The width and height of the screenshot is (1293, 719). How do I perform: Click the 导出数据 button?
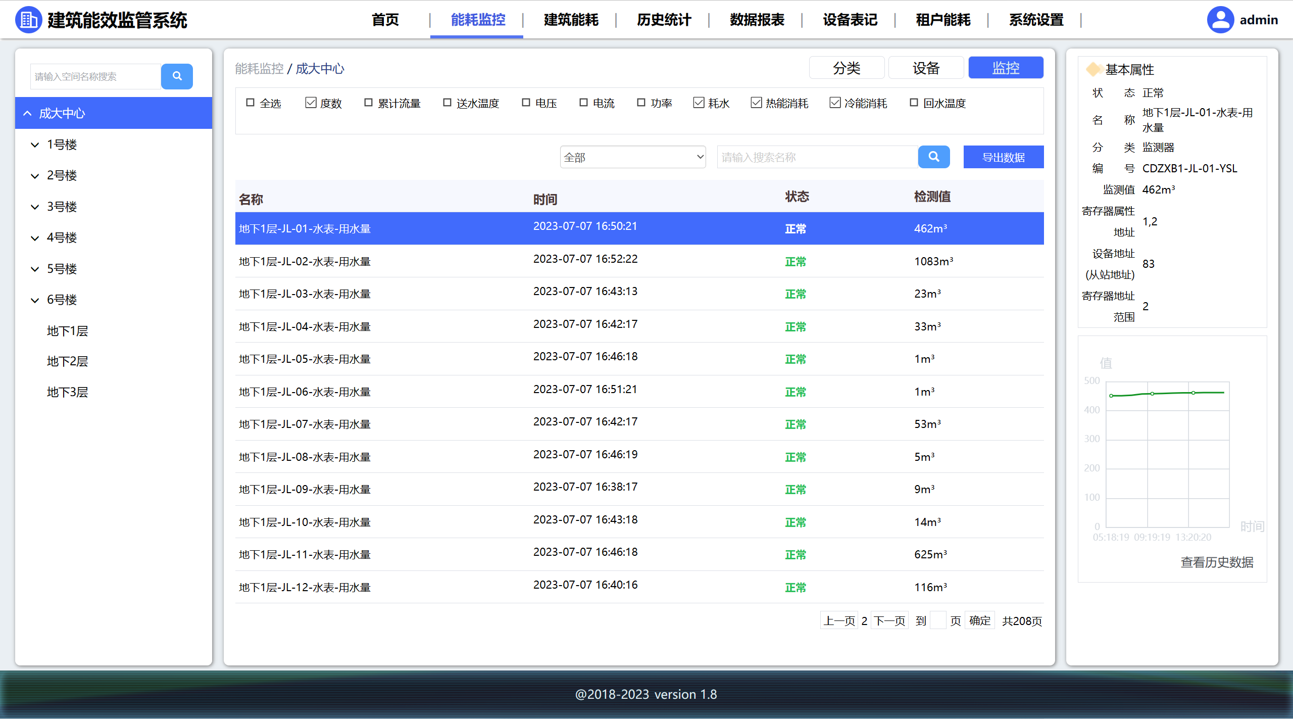(x=1004, y=157)
